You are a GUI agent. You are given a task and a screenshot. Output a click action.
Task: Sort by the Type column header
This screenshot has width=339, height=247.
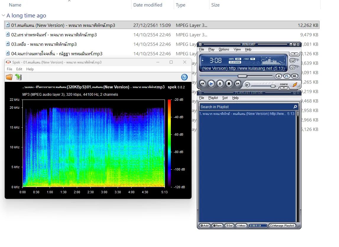pos(181,5)
